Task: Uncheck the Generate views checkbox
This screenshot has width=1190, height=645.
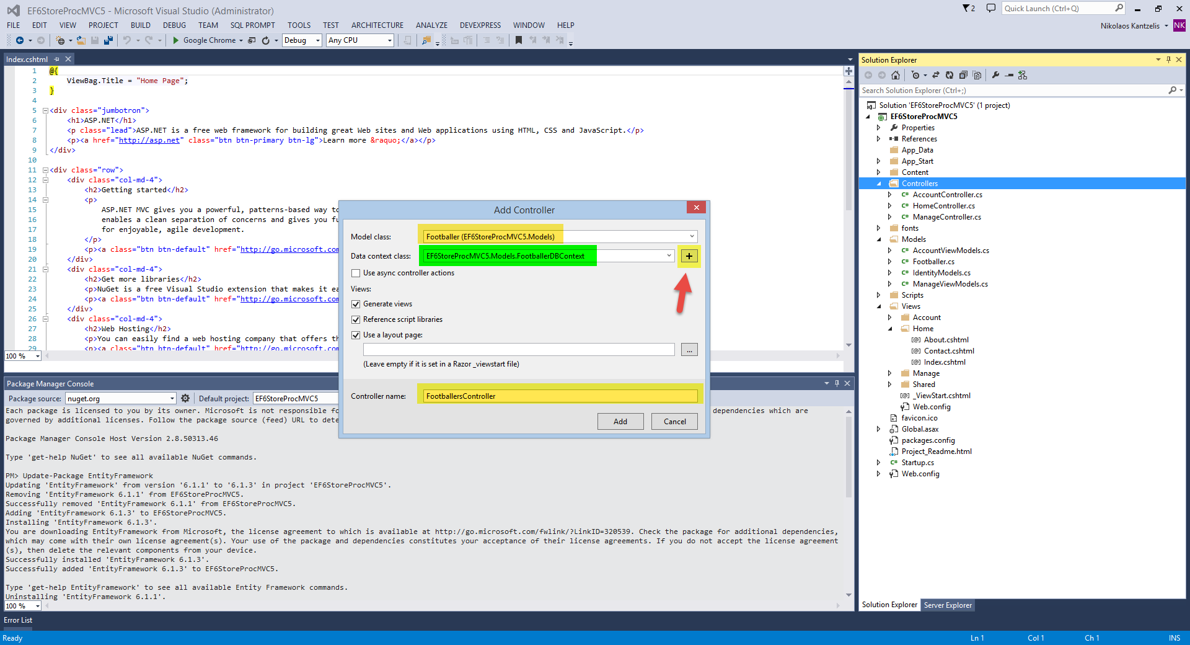Action: coord(356,304)
